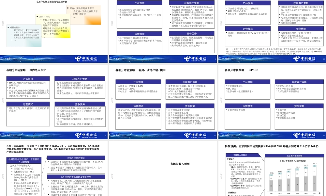
Task: Select 获取客户策略 header on ISP/ICP slide
Action: [299, 82]
